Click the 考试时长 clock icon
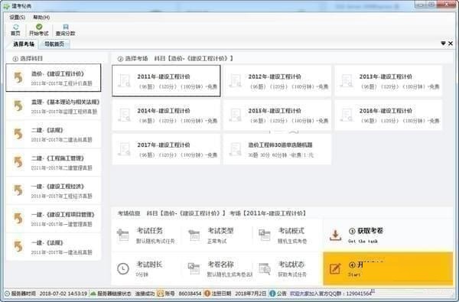 click(x=123, y=268)
